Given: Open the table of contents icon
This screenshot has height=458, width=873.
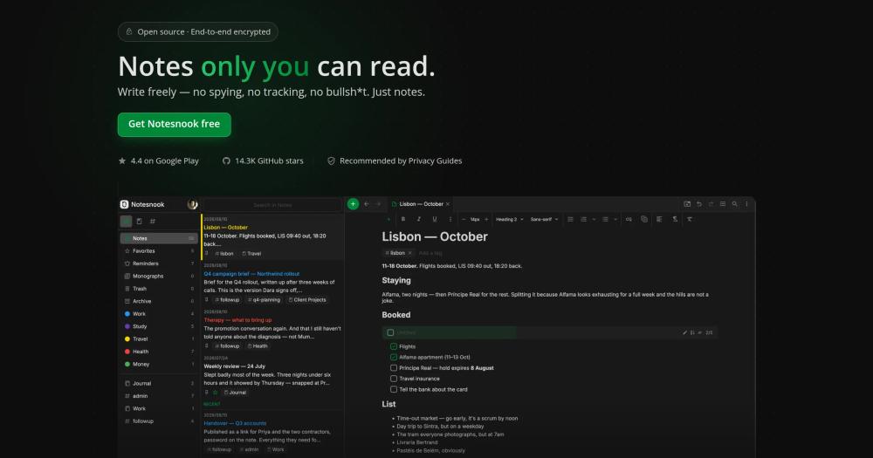Looking at the screenshot, I should [x=723, y=204].
